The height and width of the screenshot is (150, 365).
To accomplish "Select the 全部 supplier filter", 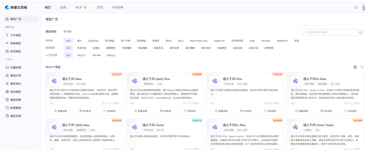I will 68,41.
